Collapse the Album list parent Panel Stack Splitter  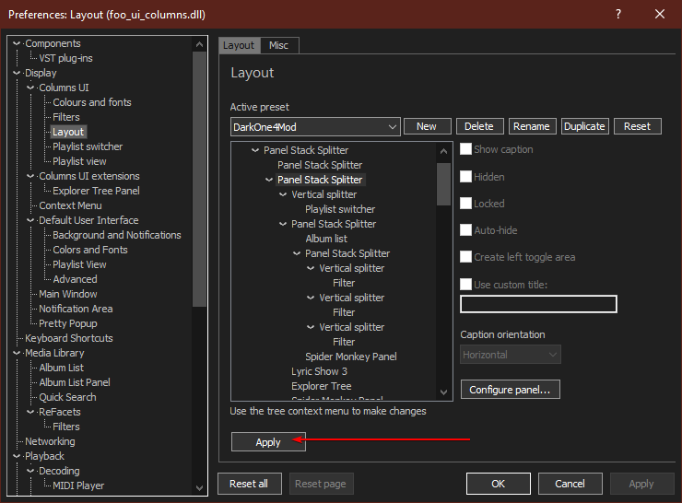(283, 224)
